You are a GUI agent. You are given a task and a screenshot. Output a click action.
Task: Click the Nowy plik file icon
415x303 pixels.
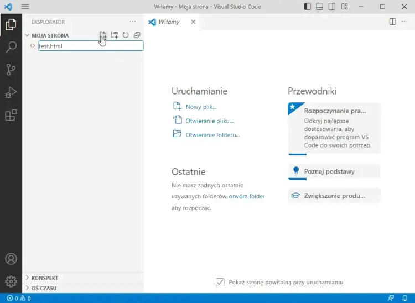point(177,106)
